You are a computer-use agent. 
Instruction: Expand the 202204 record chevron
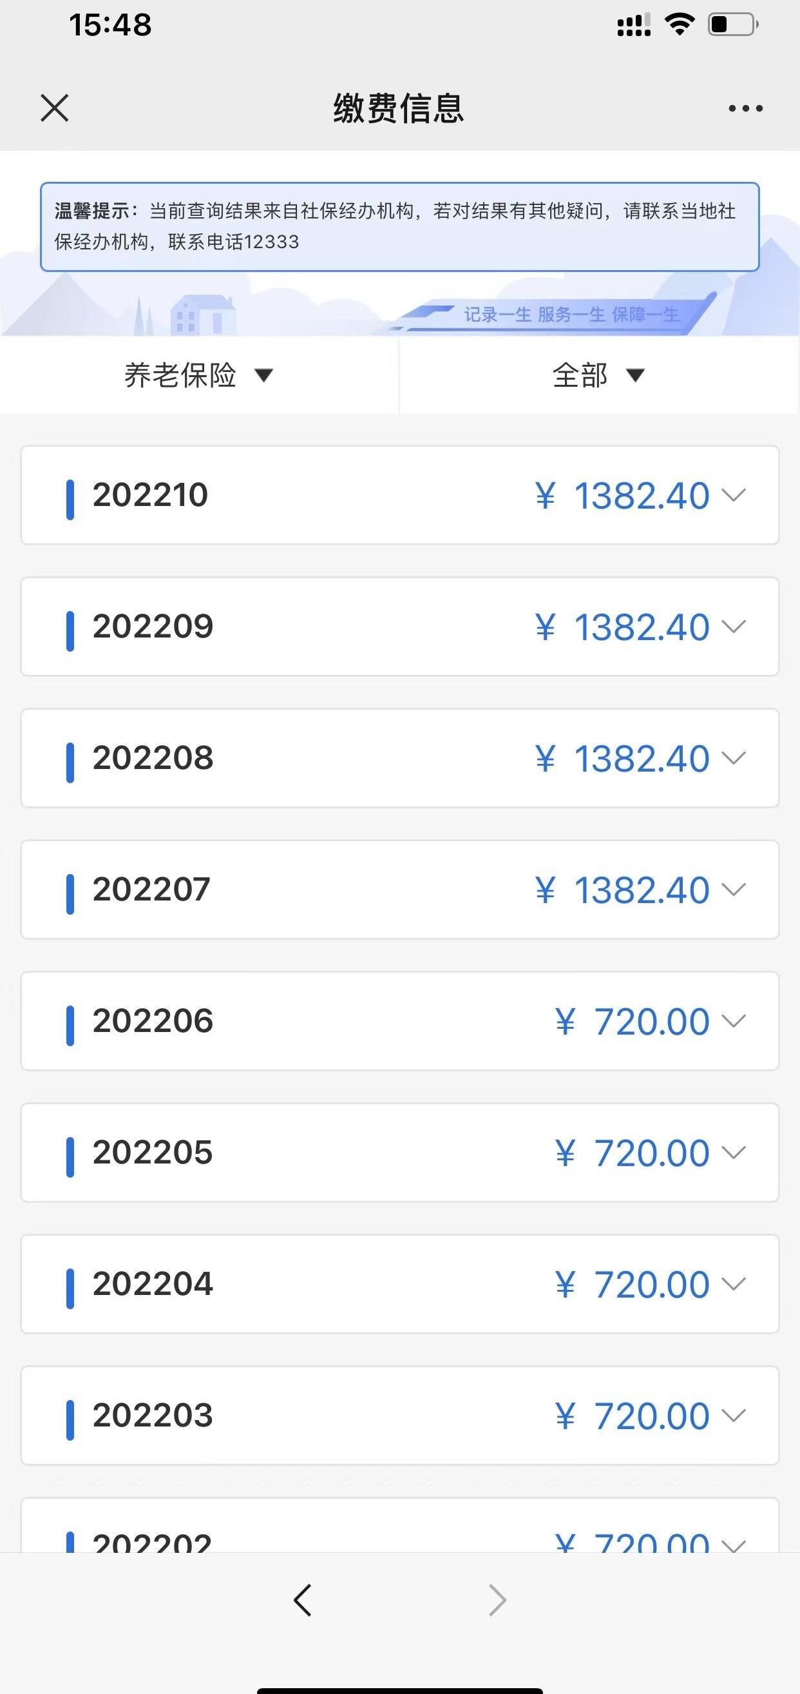[734, 1283]
